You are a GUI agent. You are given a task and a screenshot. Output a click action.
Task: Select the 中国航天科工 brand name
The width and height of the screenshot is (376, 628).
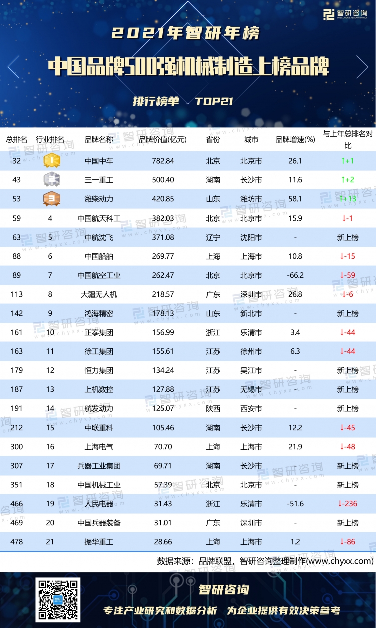tap(99, 218)
